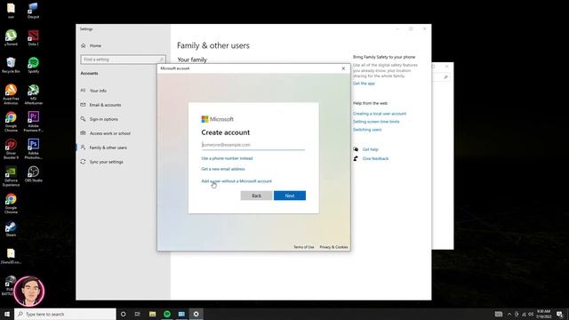Open Avast Free Antivirus shortcut

tap(11, 94)
